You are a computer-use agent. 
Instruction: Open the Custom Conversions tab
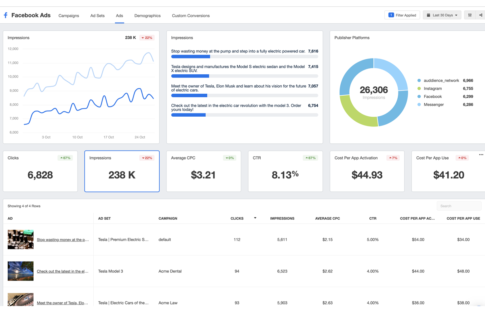pyautogui.click(x=191, y=16)
